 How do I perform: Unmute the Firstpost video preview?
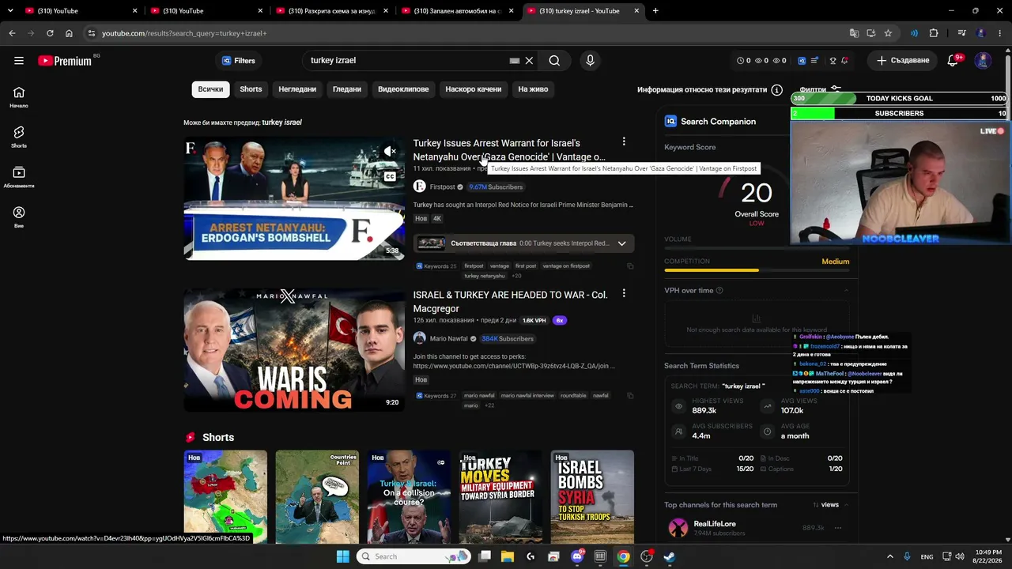pos(390,151)
